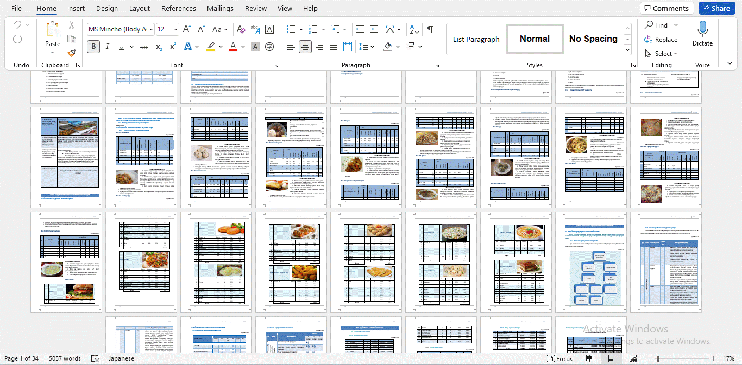742x365 pixels.
Task: Switch to the Insert tab
Action: (76, 8)
